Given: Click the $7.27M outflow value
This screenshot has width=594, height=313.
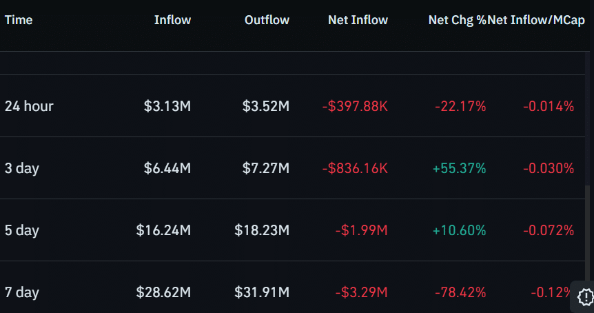Looking at the screenshot, I should tap(266, 168).
